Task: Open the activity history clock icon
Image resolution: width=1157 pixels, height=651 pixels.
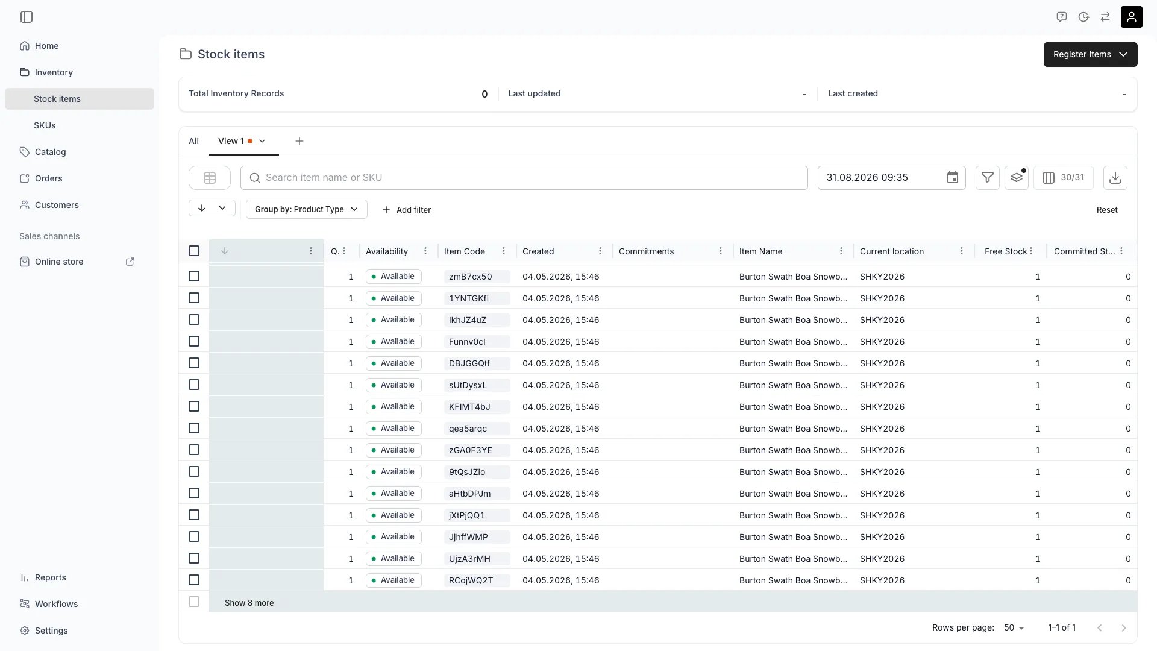Action: coord(1083,17)
